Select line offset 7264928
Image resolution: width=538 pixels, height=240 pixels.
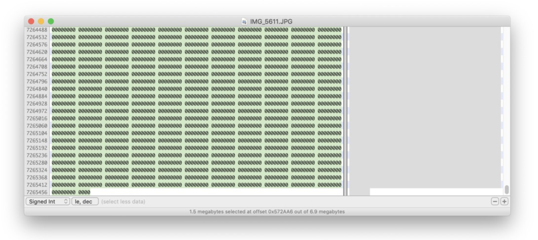click(37, 104)
